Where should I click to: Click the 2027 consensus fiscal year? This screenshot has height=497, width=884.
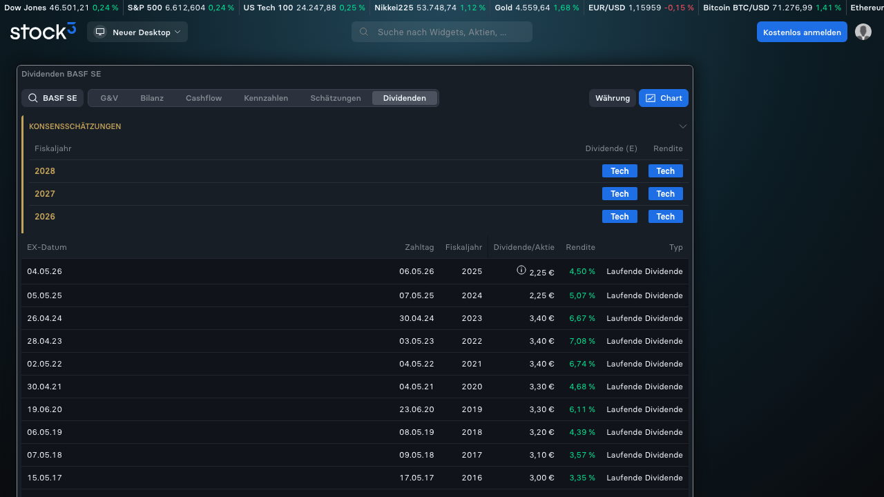point(45,194)
